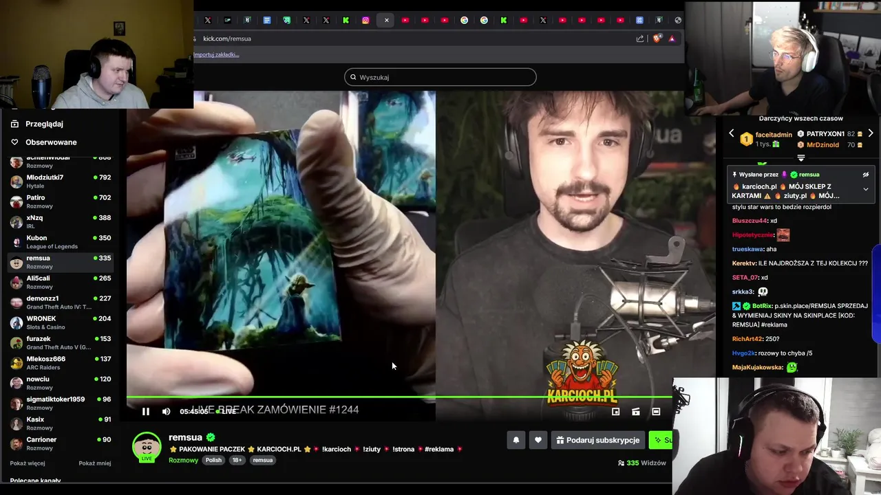Open Brave shields lion icon

pos(657,38)
